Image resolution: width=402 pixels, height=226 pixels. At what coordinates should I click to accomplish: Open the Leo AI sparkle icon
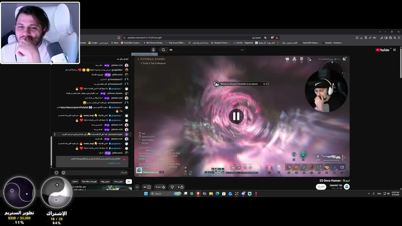point(395,38)
